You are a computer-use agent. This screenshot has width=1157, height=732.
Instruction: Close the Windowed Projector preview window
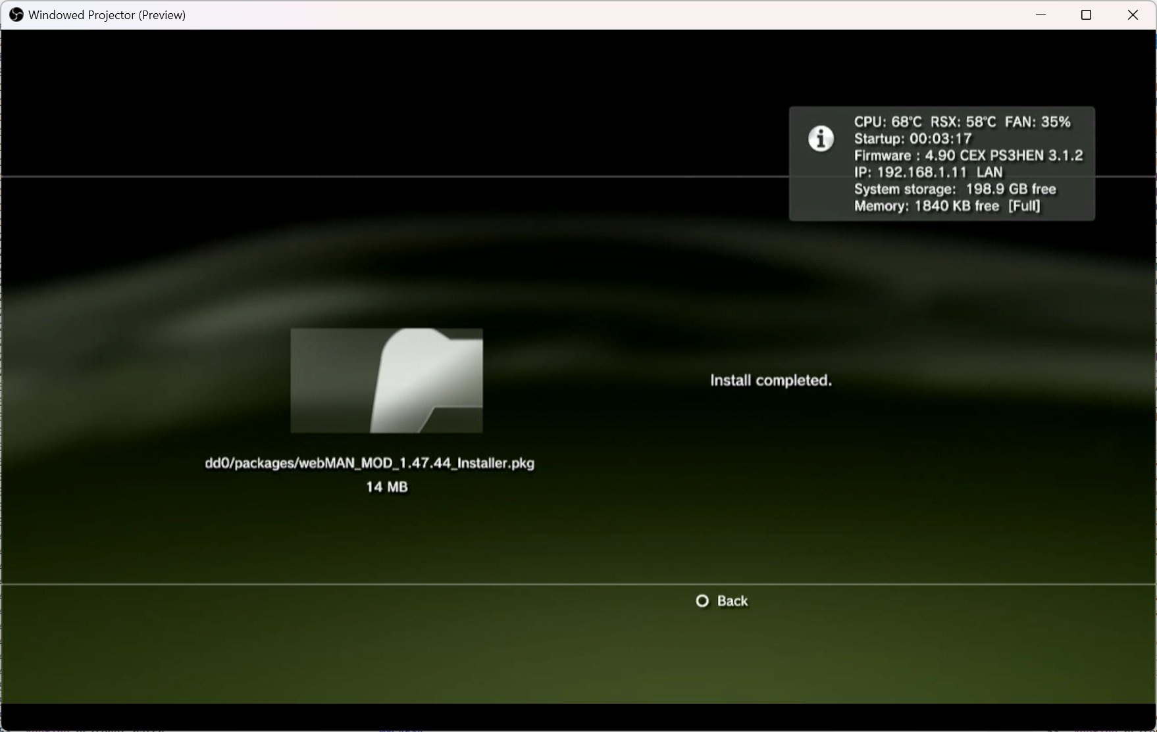click(1132, 14)
